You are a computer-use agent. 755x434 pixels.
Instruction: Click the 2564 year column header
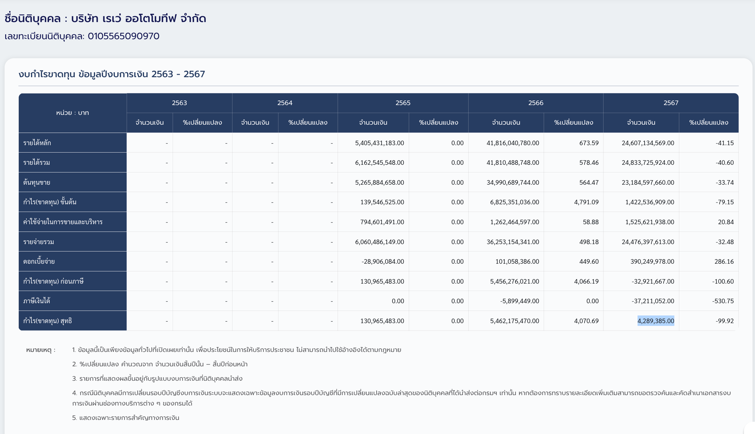pyautogui.click(x=285, y=103)
